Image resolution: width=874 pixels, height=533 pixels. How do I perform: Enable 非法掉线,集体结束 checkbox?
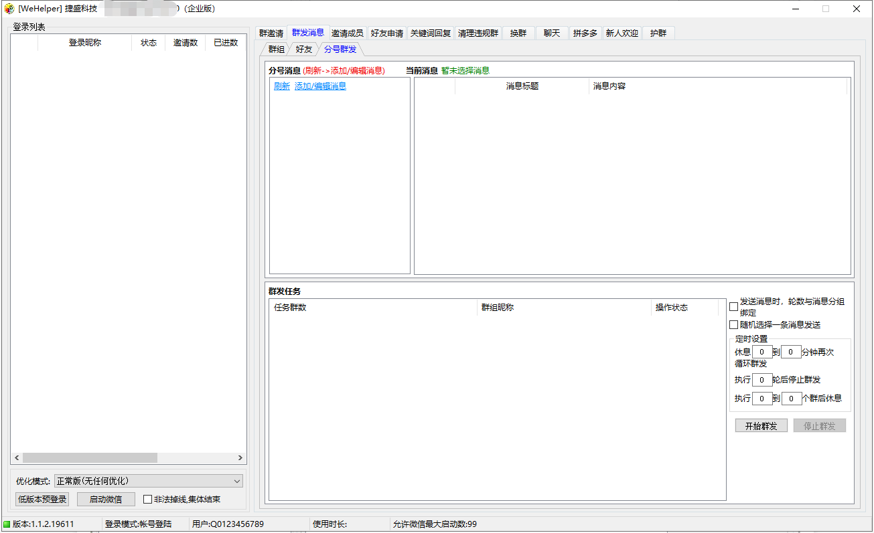tap(148, 500)
